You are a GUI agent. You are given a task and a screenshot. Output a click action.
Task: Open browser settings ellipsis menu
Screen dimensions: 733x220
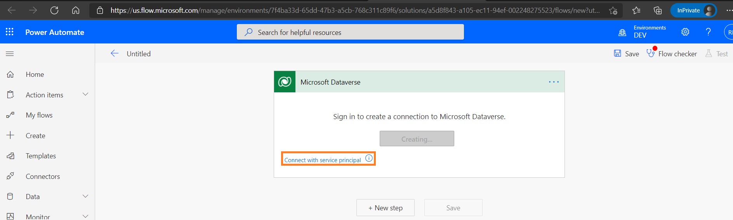point(729,10)
